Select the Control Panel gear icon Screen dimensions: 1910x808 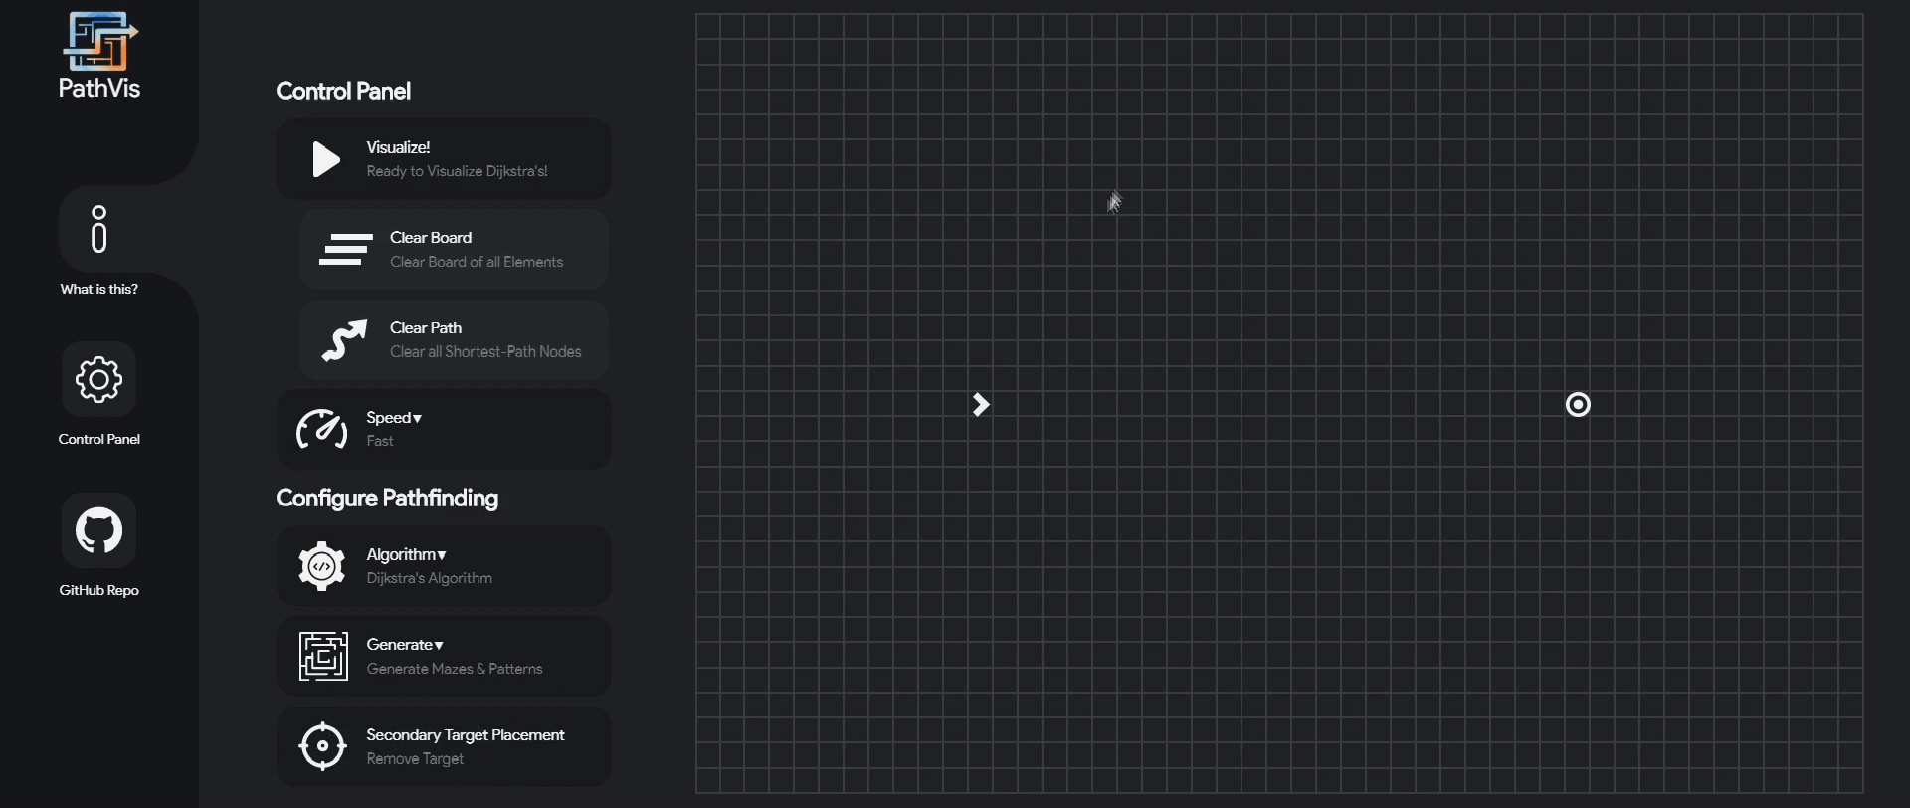(x=98, y=379)
